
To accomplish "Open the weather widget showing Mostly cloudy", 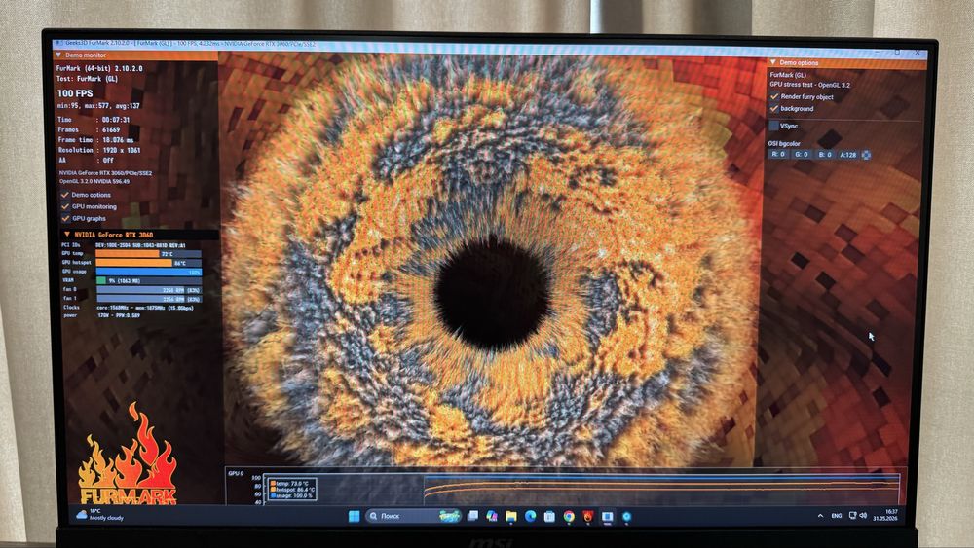I will [x=99, y=515].
